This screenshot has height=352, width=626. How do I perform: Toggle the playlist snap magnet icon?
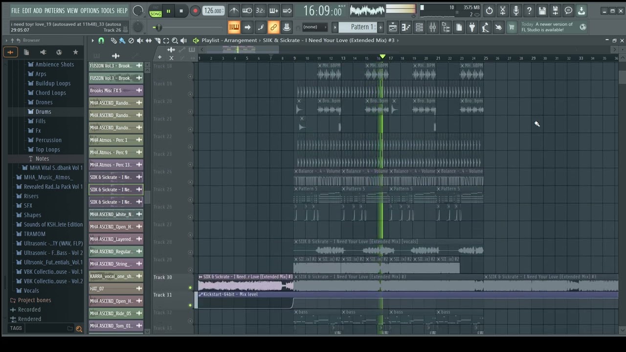click(101, 41)
